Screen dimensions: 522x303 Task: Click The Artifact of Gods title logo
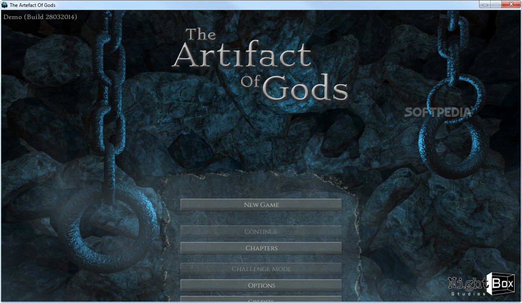260,64
